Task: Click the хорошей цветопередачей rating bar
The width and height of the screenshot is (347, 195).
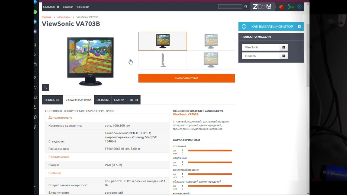Action: tap(210, 186)
